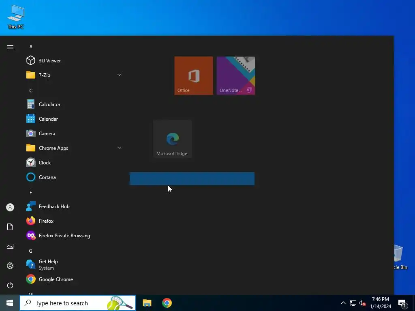The image size is (415, 311).
Task: Click the Windows Start button
Action: tap(10, 303)
